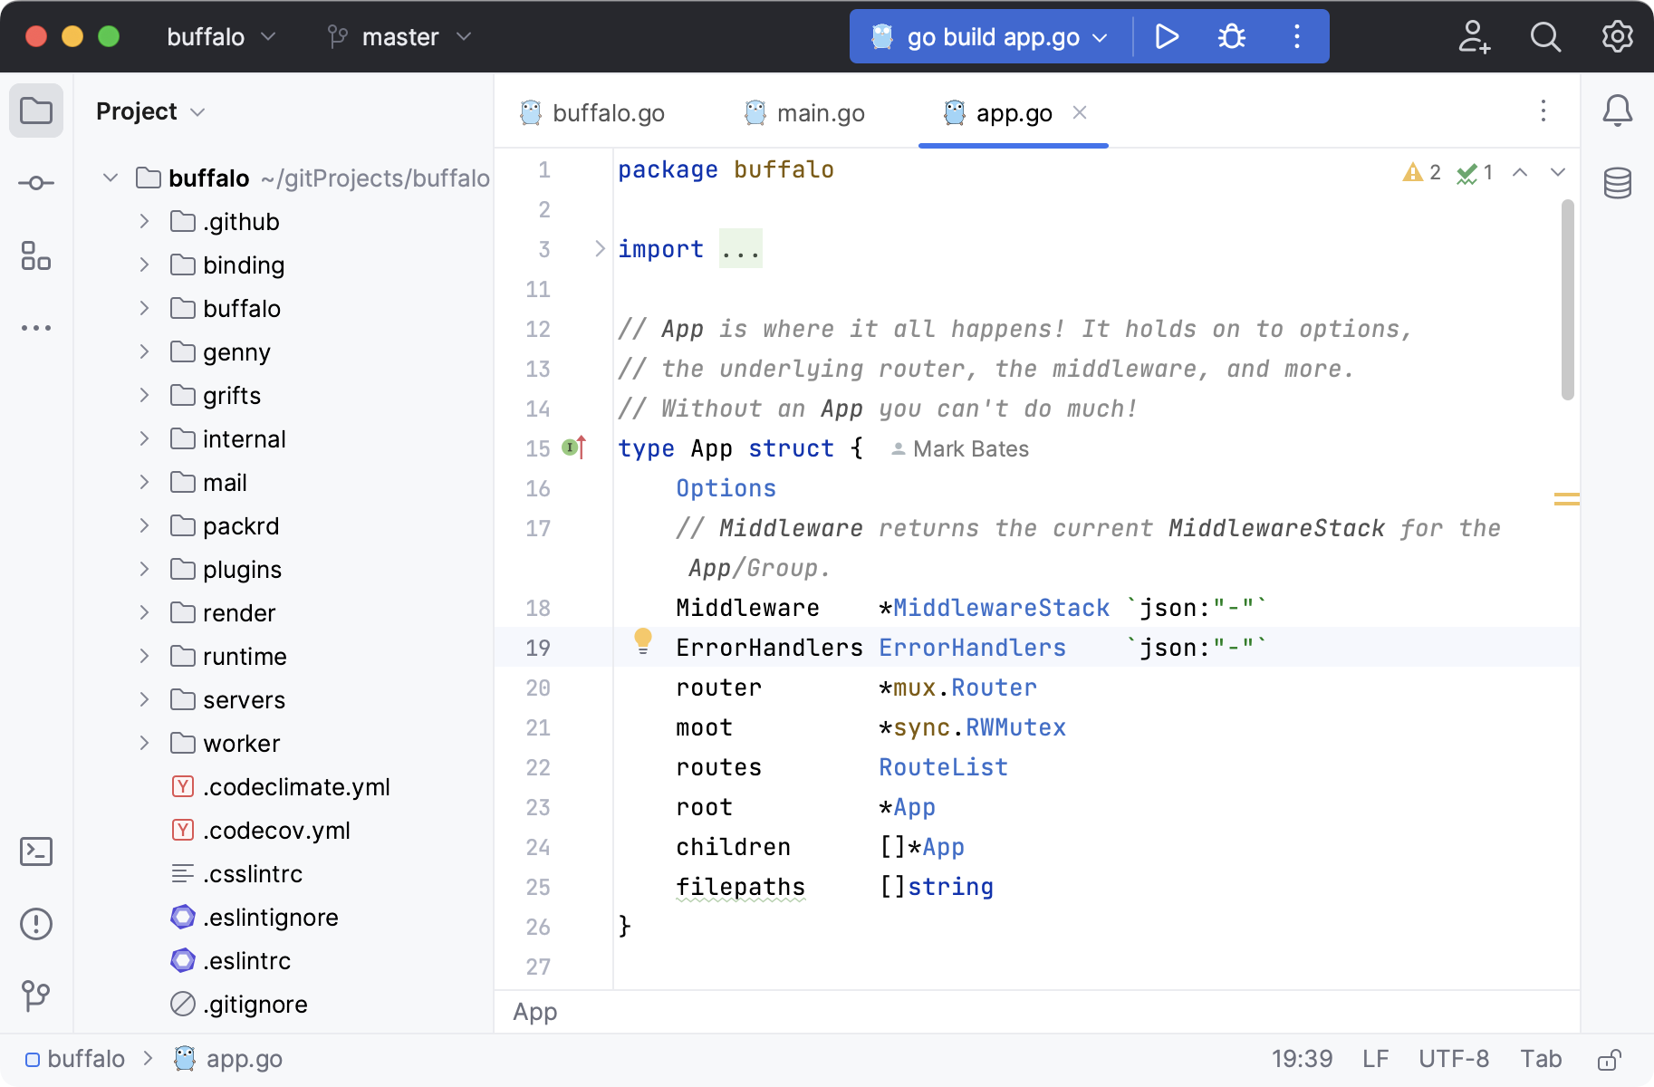
Task: Select the servers folder
Action: [227, 699]
